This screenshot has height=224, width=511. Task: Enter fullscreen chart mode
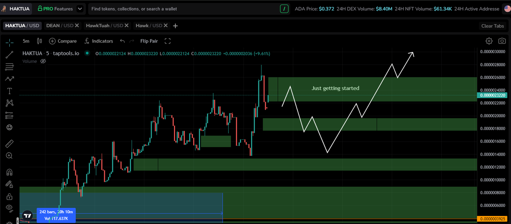[167, 41]
